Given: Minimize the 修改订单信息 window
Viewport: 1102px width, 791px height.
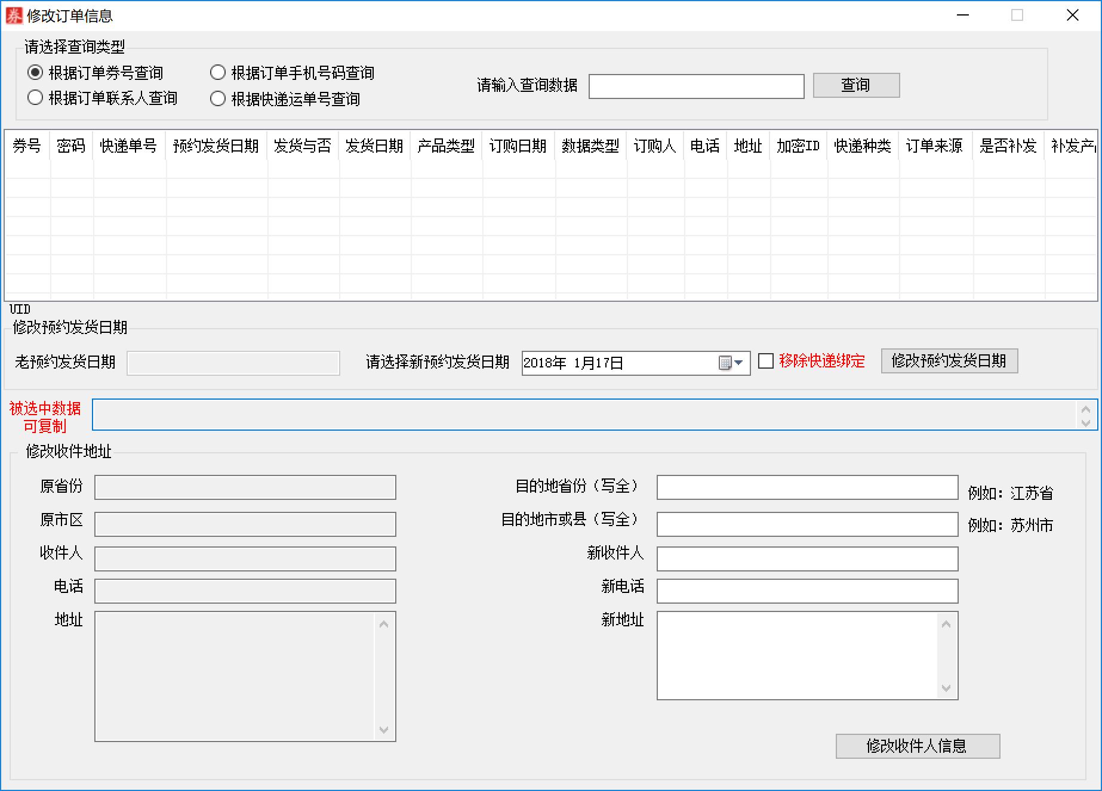Looking at the screenshot, I should 962,16.
